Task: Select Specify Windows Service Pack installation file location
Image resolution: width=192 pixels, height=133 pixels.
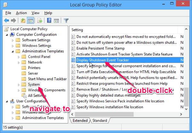Action: tap(120, 101)
